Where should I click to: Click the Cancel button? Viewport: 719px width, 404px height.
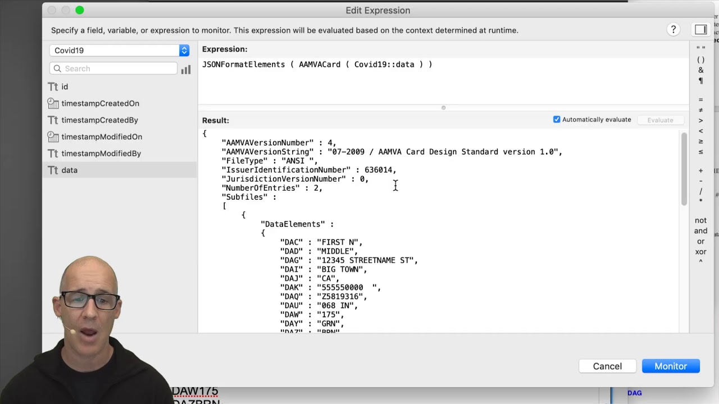click(607, 366)
